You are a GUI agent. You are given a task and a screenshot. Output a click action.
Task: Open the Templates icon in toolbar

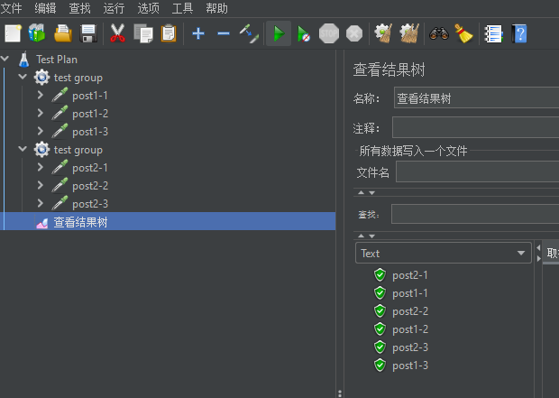(x=37, y=33)
